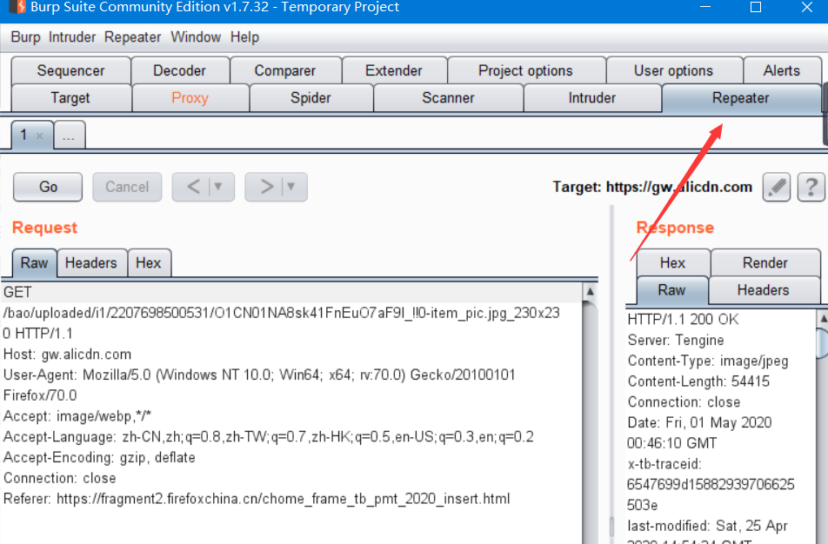Send request with Go button
This screenshot has height=544, width=828.
[48, 187]
